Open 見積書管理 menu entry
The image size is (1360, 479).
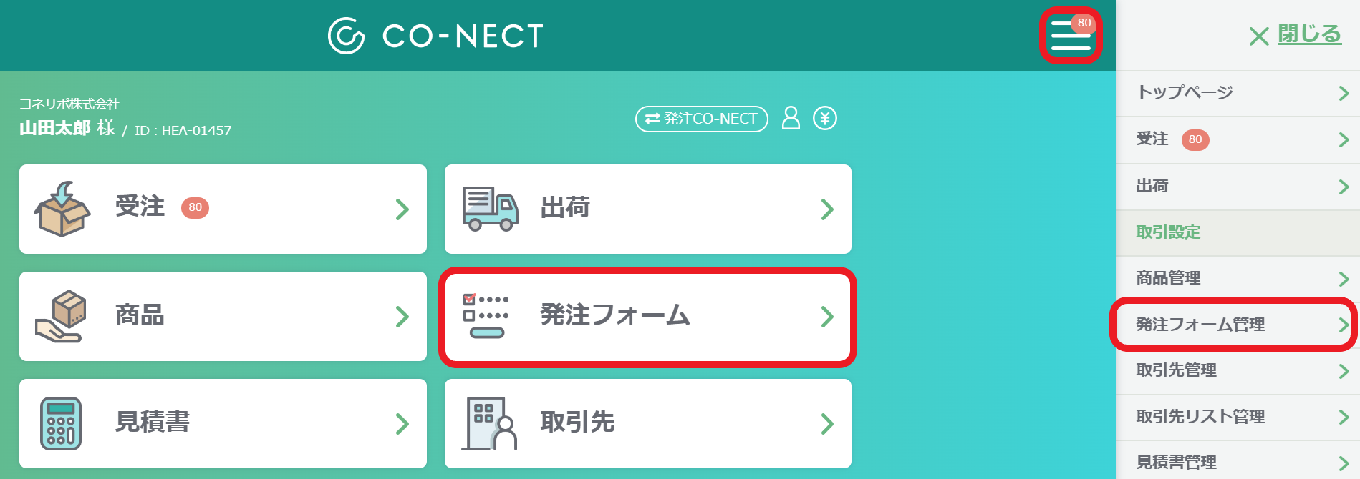coord(1238,461)
